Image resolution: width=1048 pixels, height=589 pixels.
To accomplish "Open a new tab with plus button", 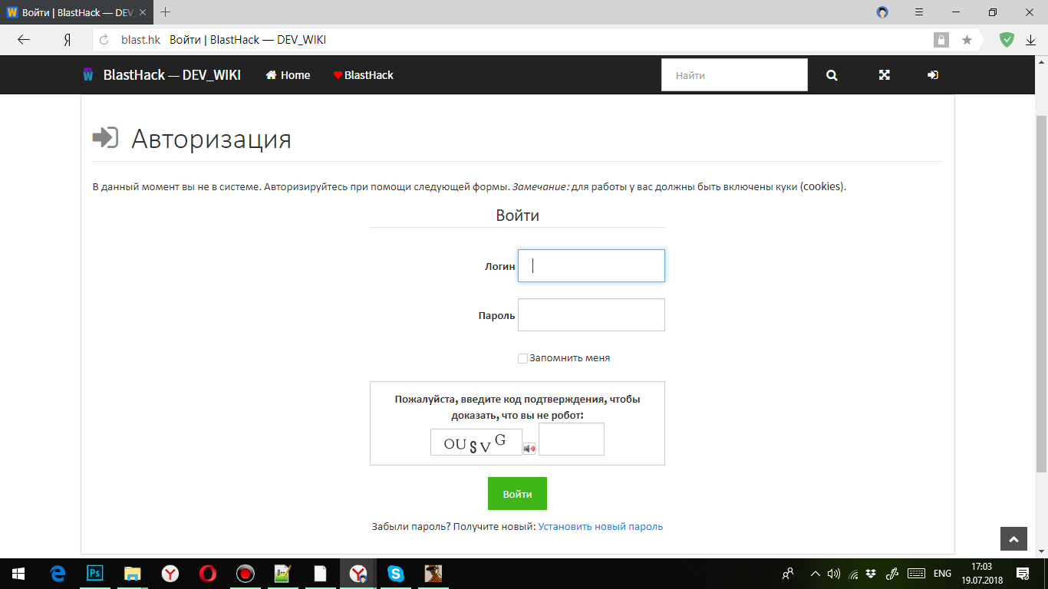I will pos(165,12).
